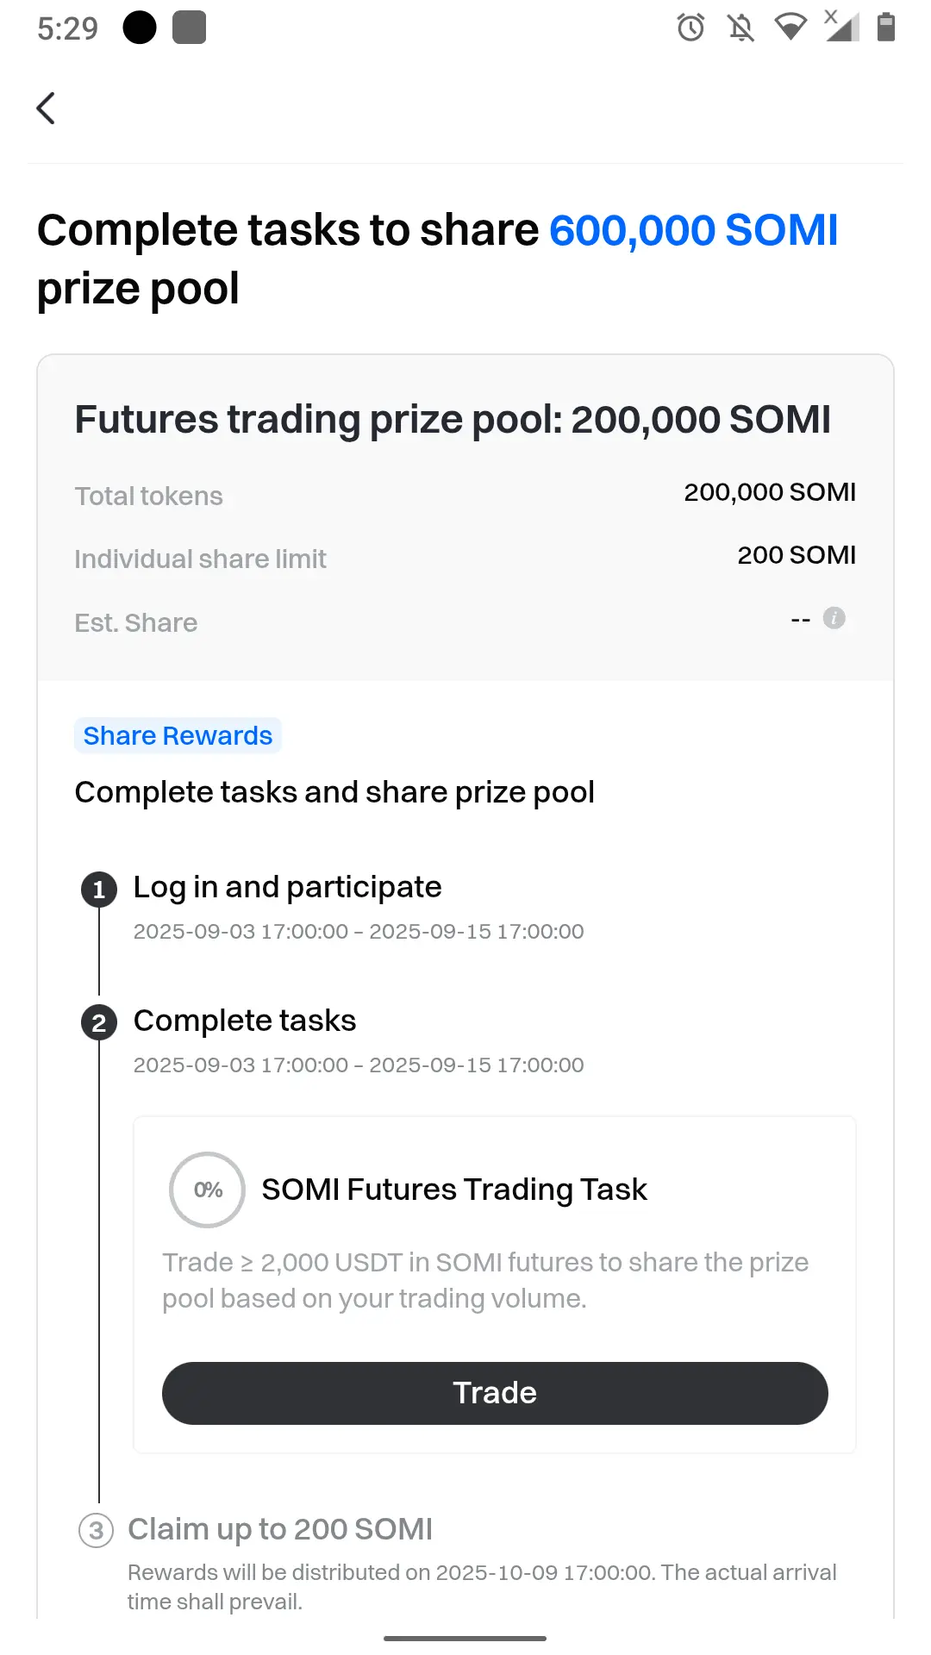Tap the Individual share limit row

click(465, 558)
